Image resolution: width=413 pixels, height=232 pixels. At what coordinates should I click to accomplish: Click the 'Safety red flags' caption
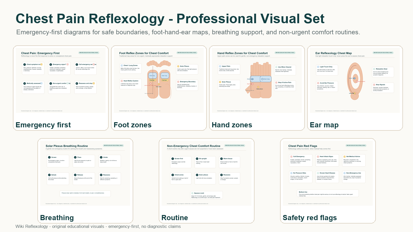pos(310,218)
